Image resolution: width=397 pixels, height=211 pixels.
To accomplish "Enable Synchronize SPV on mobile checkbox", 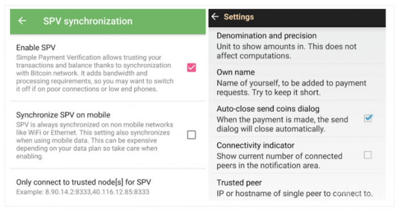I will (x=192, y=135).
